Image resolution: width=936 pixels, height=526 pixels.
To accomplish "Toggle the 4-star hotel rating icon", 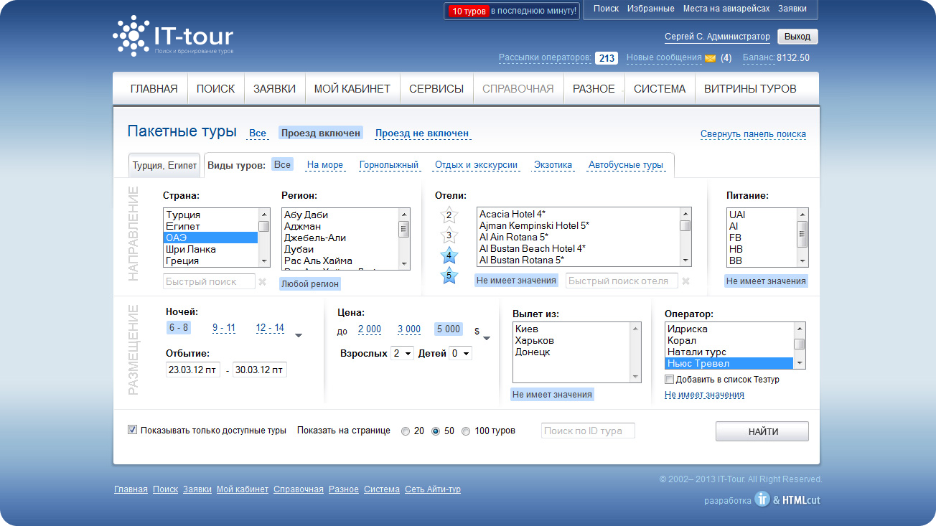I will point(449,255).
